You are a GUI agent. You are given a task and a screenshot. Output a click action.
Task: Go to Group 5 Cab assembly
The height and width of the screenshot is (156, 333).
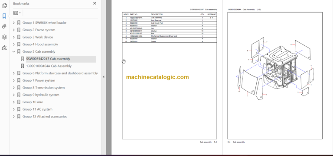pos(39,51)
